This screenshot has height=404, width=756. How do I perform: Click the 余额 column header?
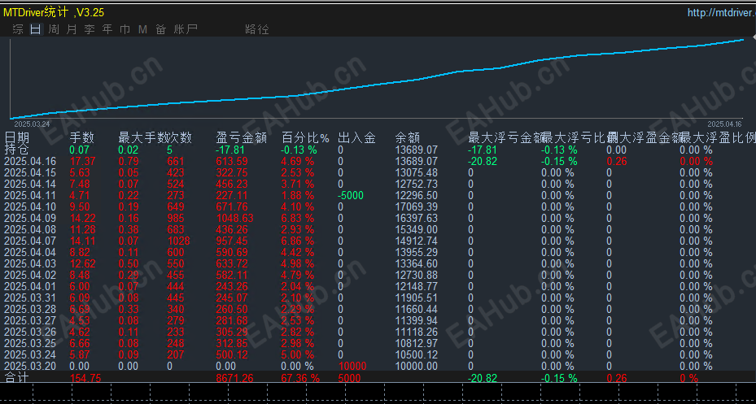coord(408,139)
